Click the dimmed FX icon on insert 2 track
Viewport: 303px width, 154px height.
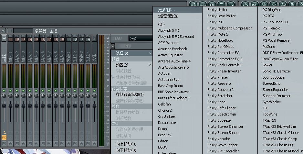[x=17, y=137]
